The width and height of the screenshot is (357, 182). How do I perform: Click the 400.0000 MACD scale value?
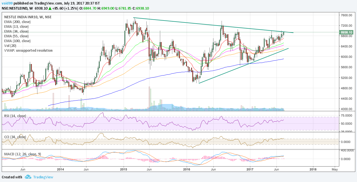(x=347, y=150)
